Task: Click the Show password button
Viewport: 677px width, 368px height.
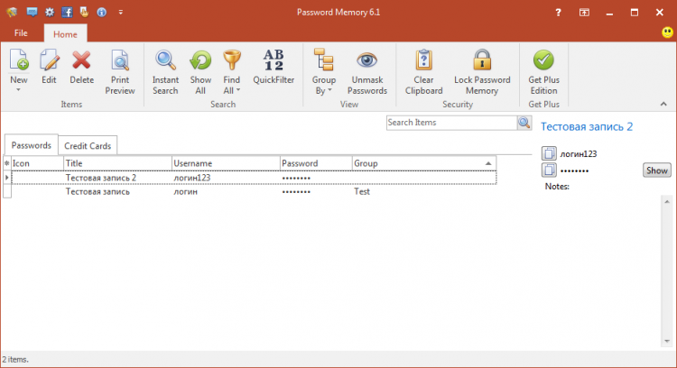Action: click(x=657, y=170)
